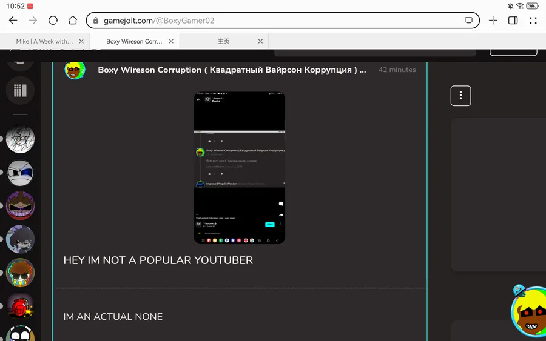Open the black-and-white panda face community in sidebar
546x341 pixels.
click(20, 333)
